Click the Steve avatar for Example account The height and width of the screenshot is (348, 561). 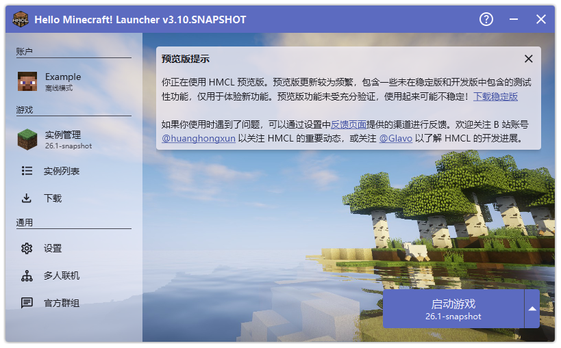pos(27,81)
